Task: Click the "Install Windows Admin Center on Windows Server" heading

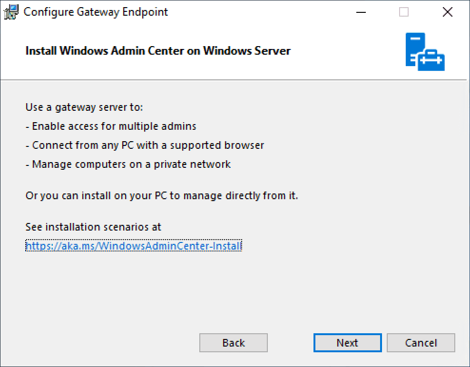Action: tap(157, 51)
